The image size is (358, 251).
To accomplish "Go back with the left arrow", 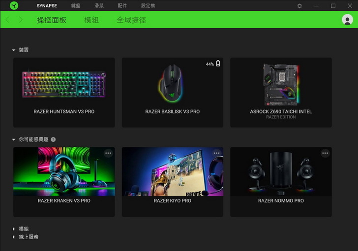I will pyautogui.click(x=7, y=20).
